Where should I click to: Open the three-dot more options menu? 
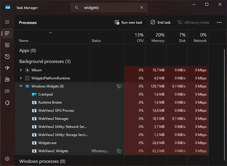219,23
